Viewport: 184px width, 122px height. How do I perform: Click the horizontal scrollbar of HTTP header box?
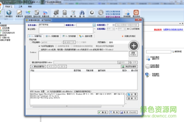(67, 106)
